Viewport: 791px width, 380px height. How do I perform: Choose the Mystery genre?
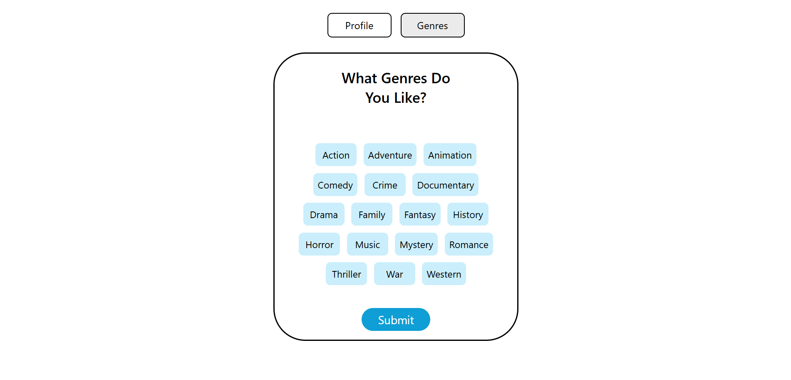coord(416,244)
